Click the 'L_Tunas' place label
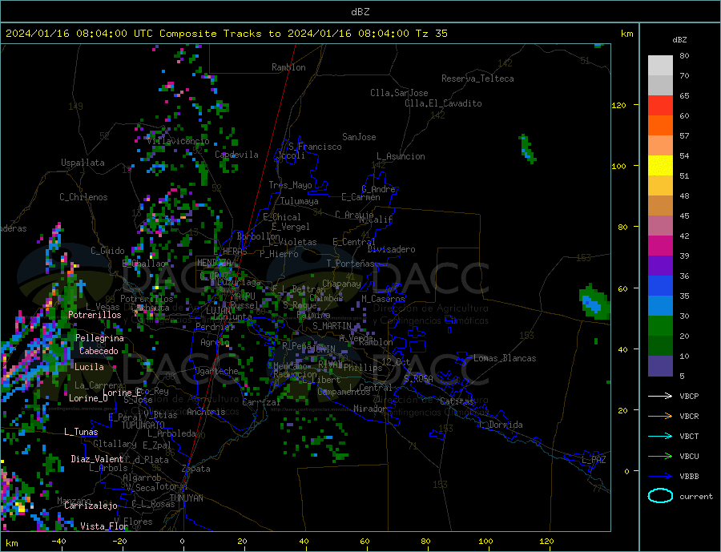This screenshot has height=552, width=721. click(x=81, y=432)
